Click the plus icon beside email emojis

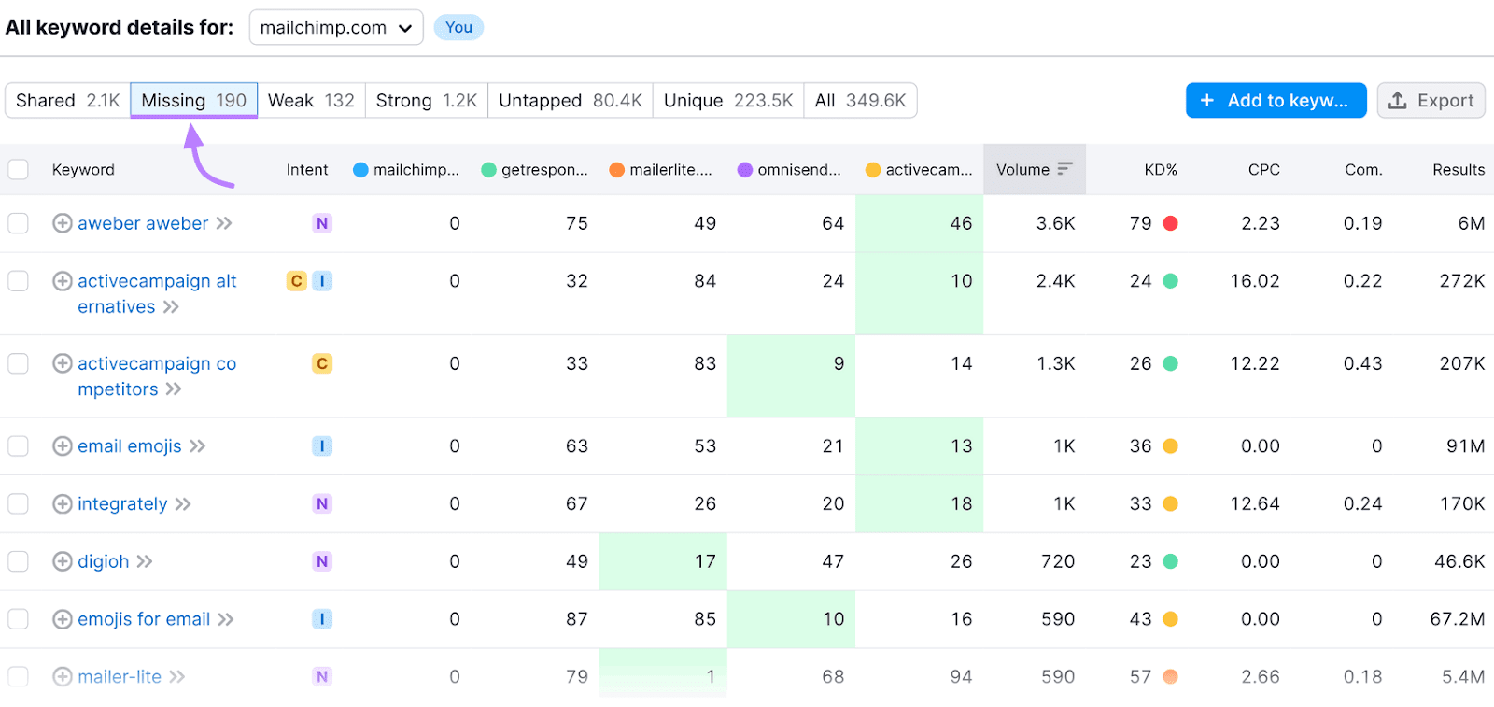pos(63,446)
